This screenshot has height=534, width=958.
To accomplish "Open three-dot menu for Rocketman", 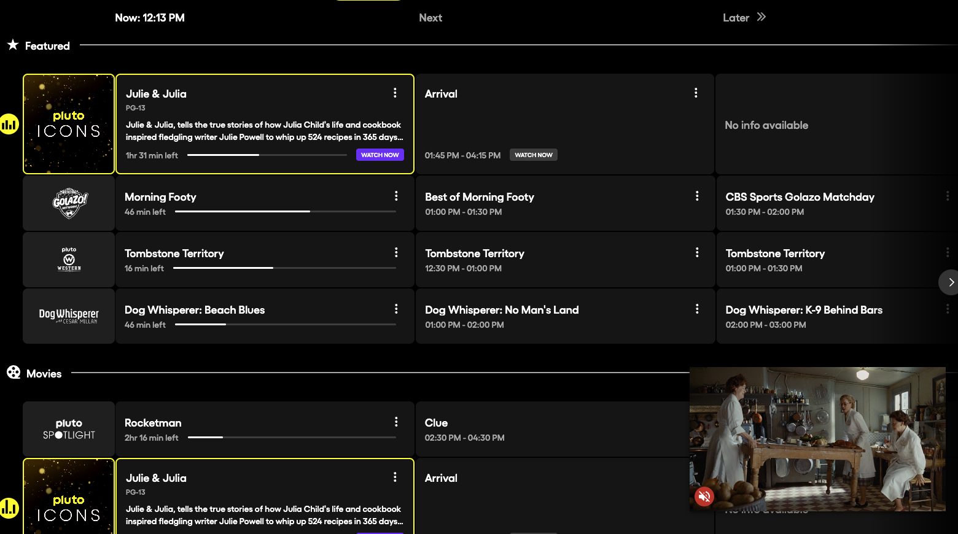I will (x=396, y=422).
